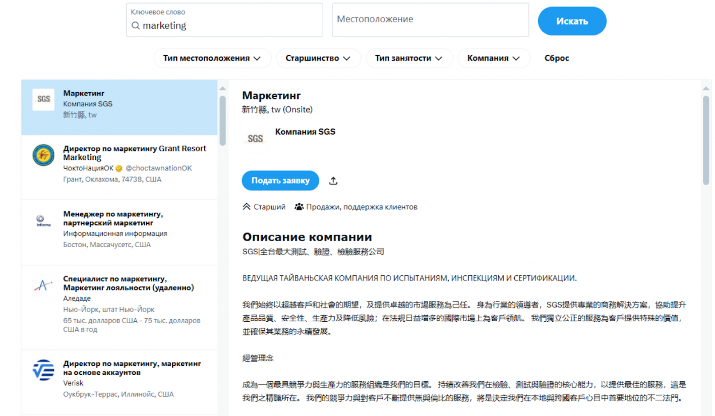The image size is (715, 416).
Task: Open Менеджер по маркетингу, партнерский маркетинг listing
Action: (x=119, y=232)
